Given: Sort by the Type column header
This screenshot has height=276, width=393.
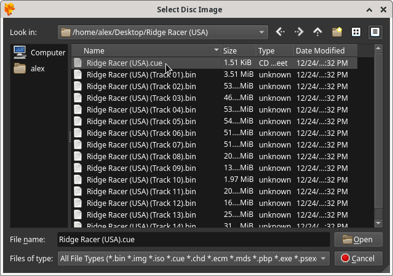Looking at the screenshot, I should (x=275, y=51).
